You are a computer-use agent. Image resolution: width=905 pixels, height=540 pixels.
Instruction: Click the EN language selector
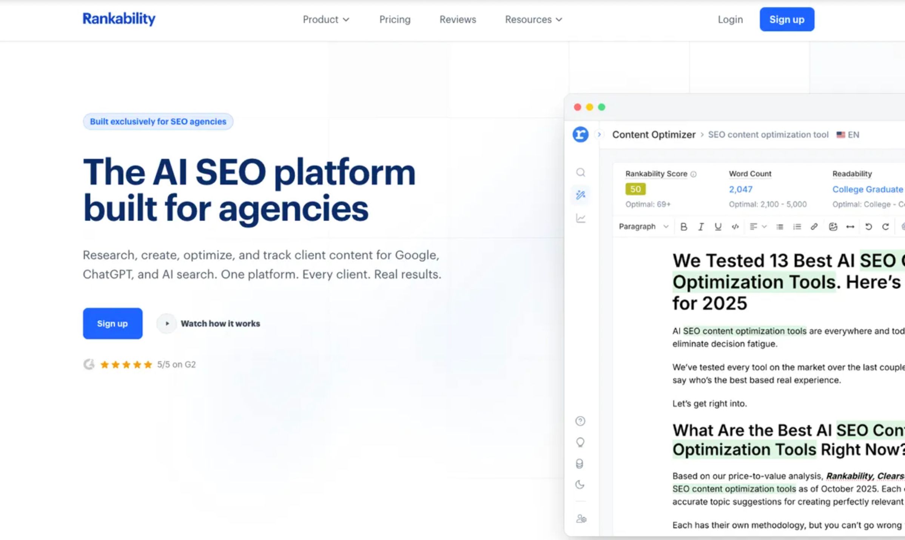point(848,134)
